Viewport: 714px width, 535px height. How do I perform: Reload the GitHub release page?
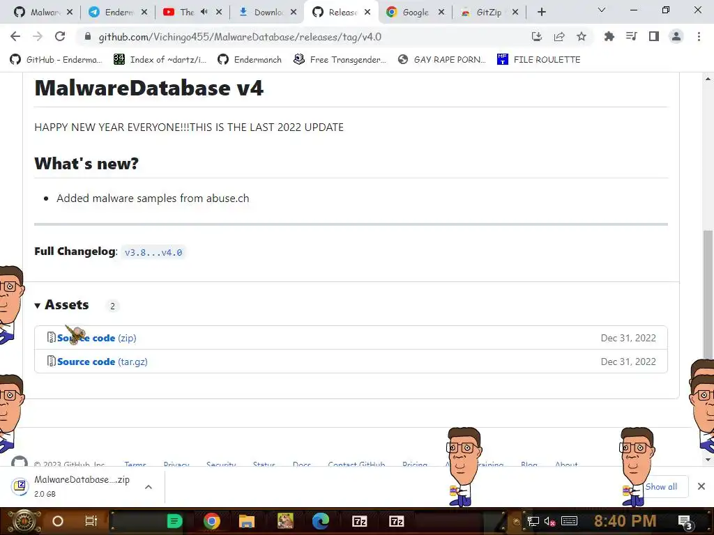coord(60,36)
